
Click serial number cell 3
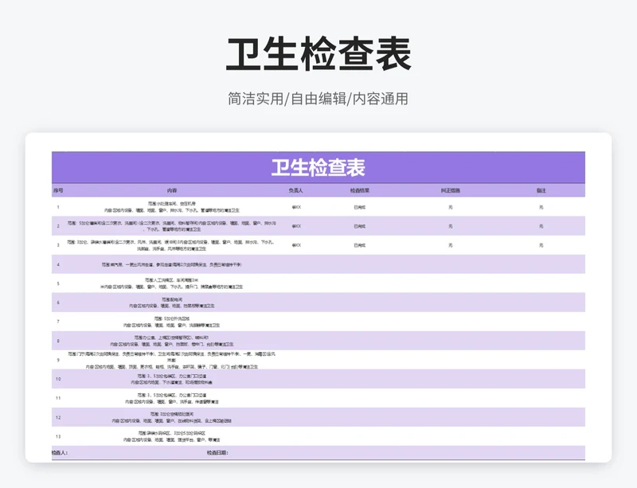(58, 245)
